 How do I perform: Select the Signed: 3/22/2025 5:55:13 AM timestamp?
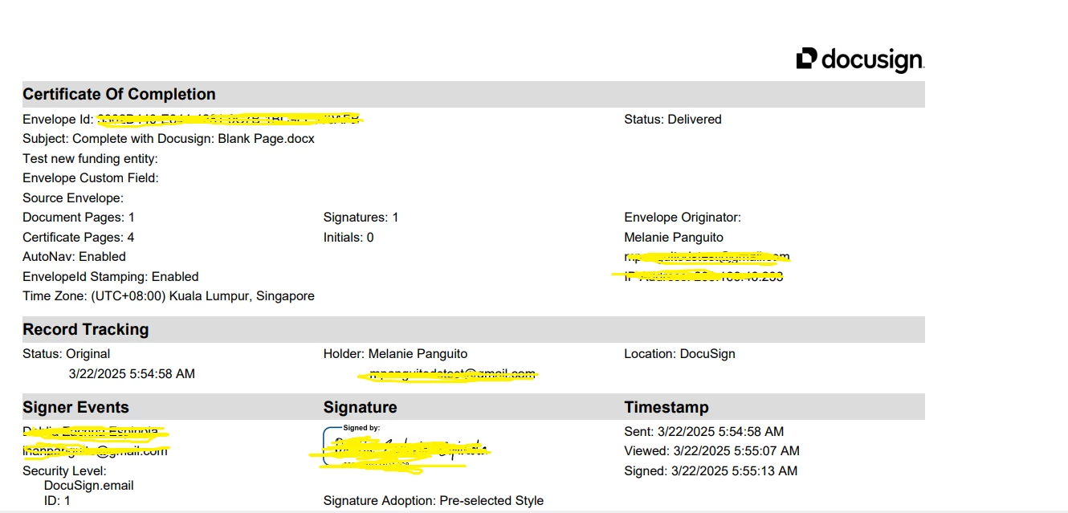point(711,470)
